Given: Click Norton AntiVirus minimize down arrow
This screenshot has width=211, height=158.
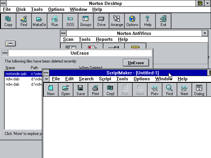Looking at the screenshot, I should click(205, 33).
